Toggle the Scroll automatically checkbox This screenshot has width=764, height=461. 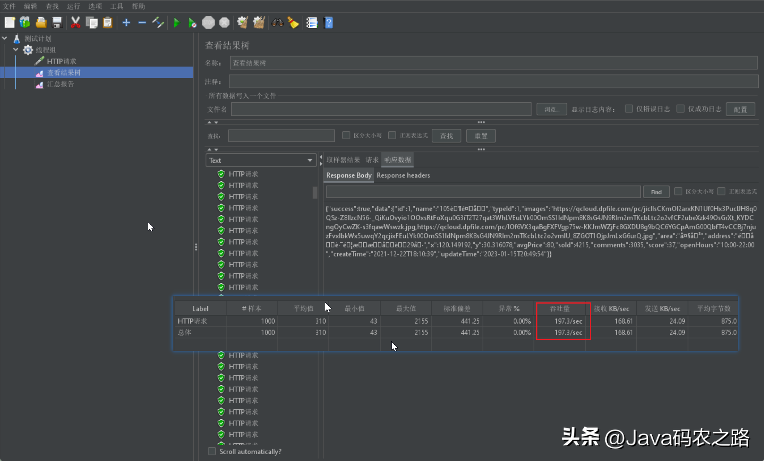click(x=212, y=451)
